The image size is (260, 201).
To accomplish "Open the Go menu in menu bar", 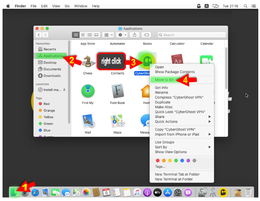I will click(67, 6).
